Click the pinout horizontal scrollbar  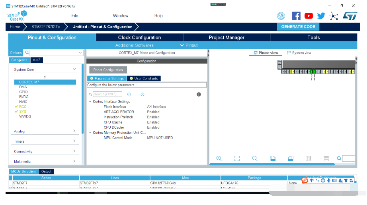coord(272,164)
